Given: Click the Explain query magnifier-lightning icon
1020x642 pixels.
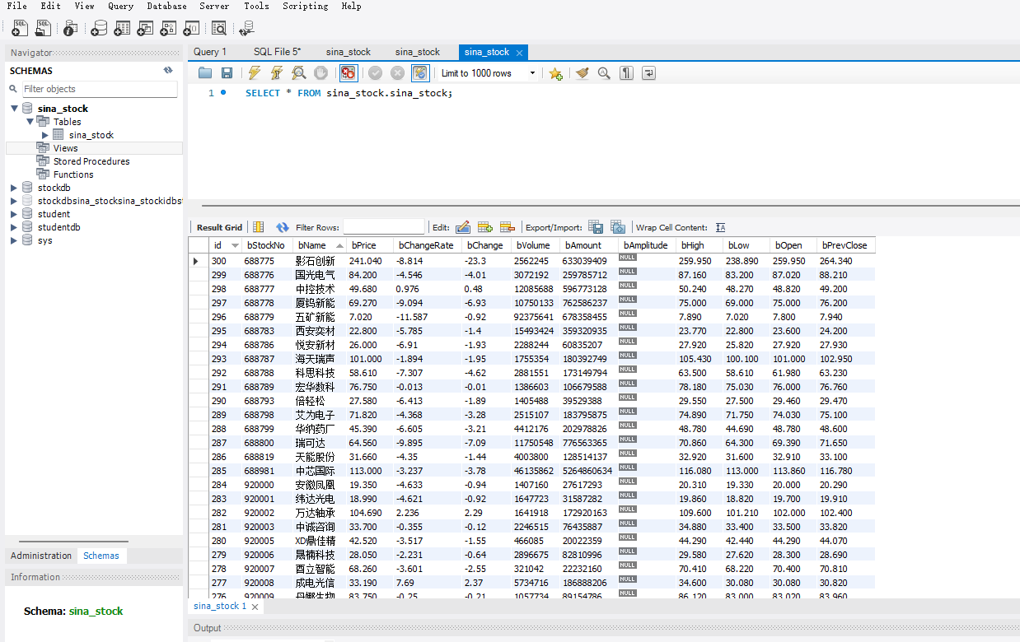Looking at the screenshot, I should pyautogui.click(x=298, y=73).
